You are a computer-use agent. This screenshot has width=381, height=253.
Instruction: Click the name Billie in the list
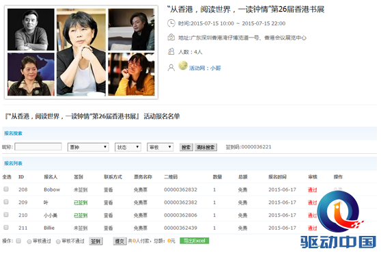tap(49, 228)
